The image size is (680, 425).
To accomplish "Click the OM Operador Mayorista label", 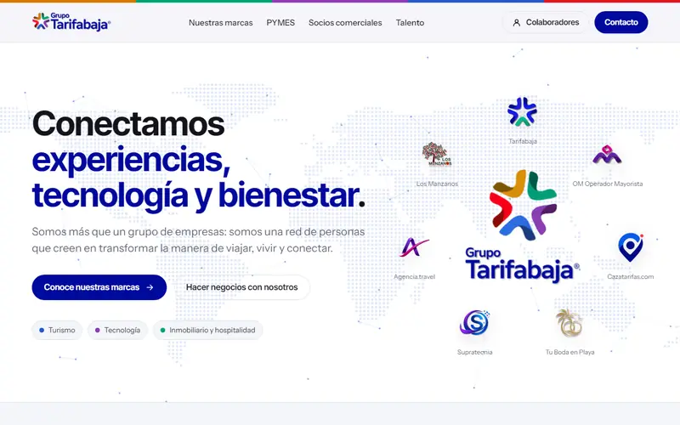I will point(607,184).
